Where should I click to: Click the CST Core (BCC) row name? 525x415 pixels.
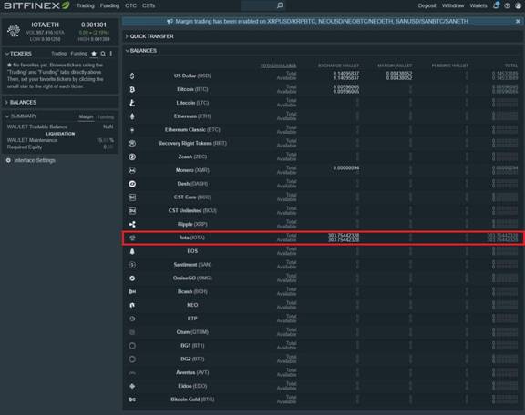pos(192,197)
